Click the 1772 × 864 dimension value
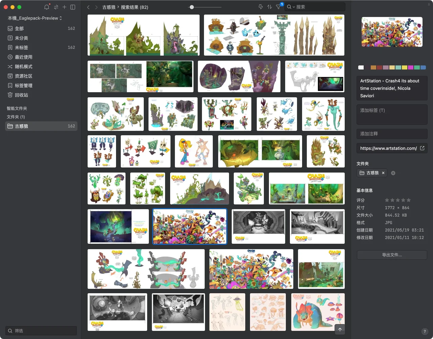This screenshot has width=433, height=339. click(397, 208)
